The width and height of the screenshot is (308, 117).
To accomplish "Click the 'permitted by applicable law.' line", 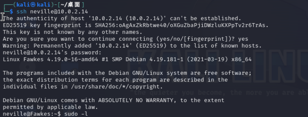I will [x=50, y=107].
